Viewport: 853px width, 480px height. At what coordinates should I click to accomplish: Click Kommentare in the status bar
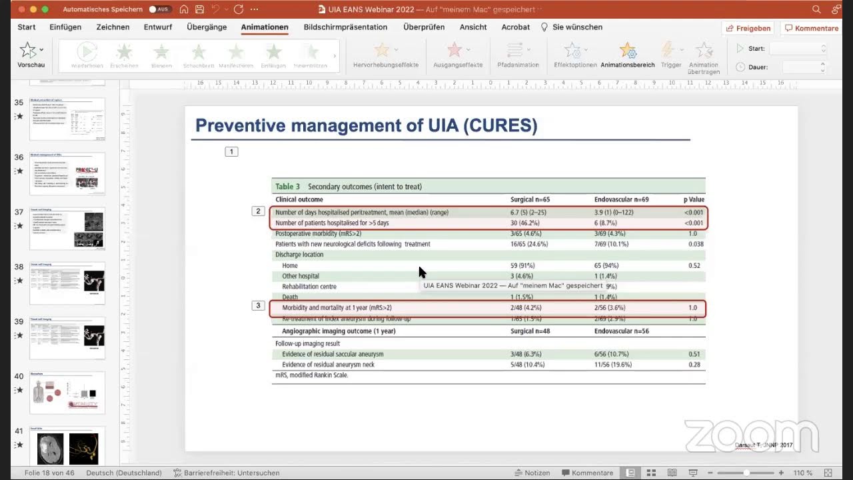pyautogui.click(x=586, y=473)
